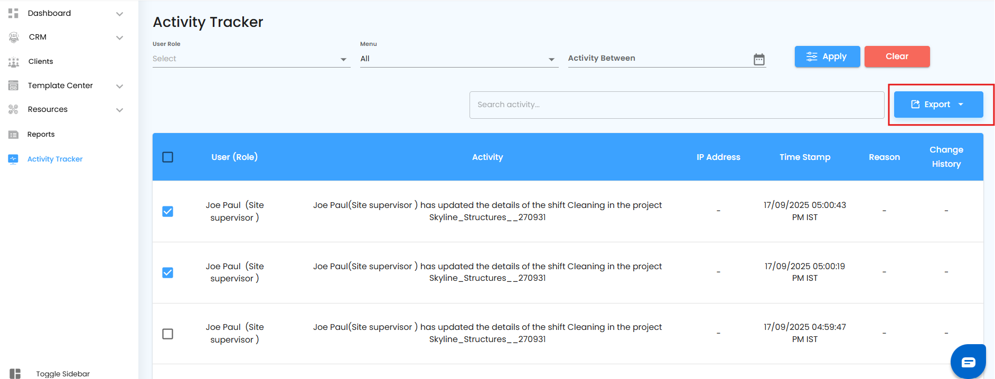
Task: Click timestamp 17/09/2025 04:59:47 PM IST
Action: [x=805, y=333]
